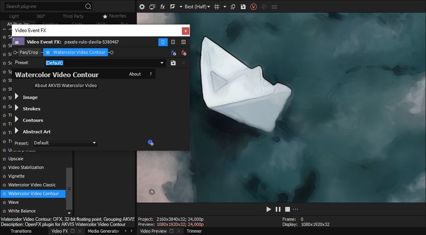
Task: Click the red circled V icon
Action: click(253, 7)
